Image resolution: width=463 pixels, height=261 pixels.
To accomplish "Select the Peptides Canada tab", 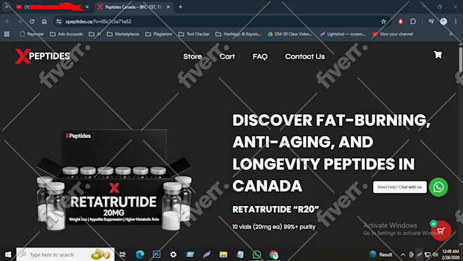I will click(133, 7).
